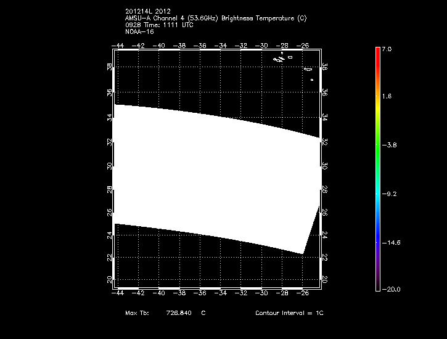Click the Max Tb value 726.840
447x339 pixels.
click(179, 313)
